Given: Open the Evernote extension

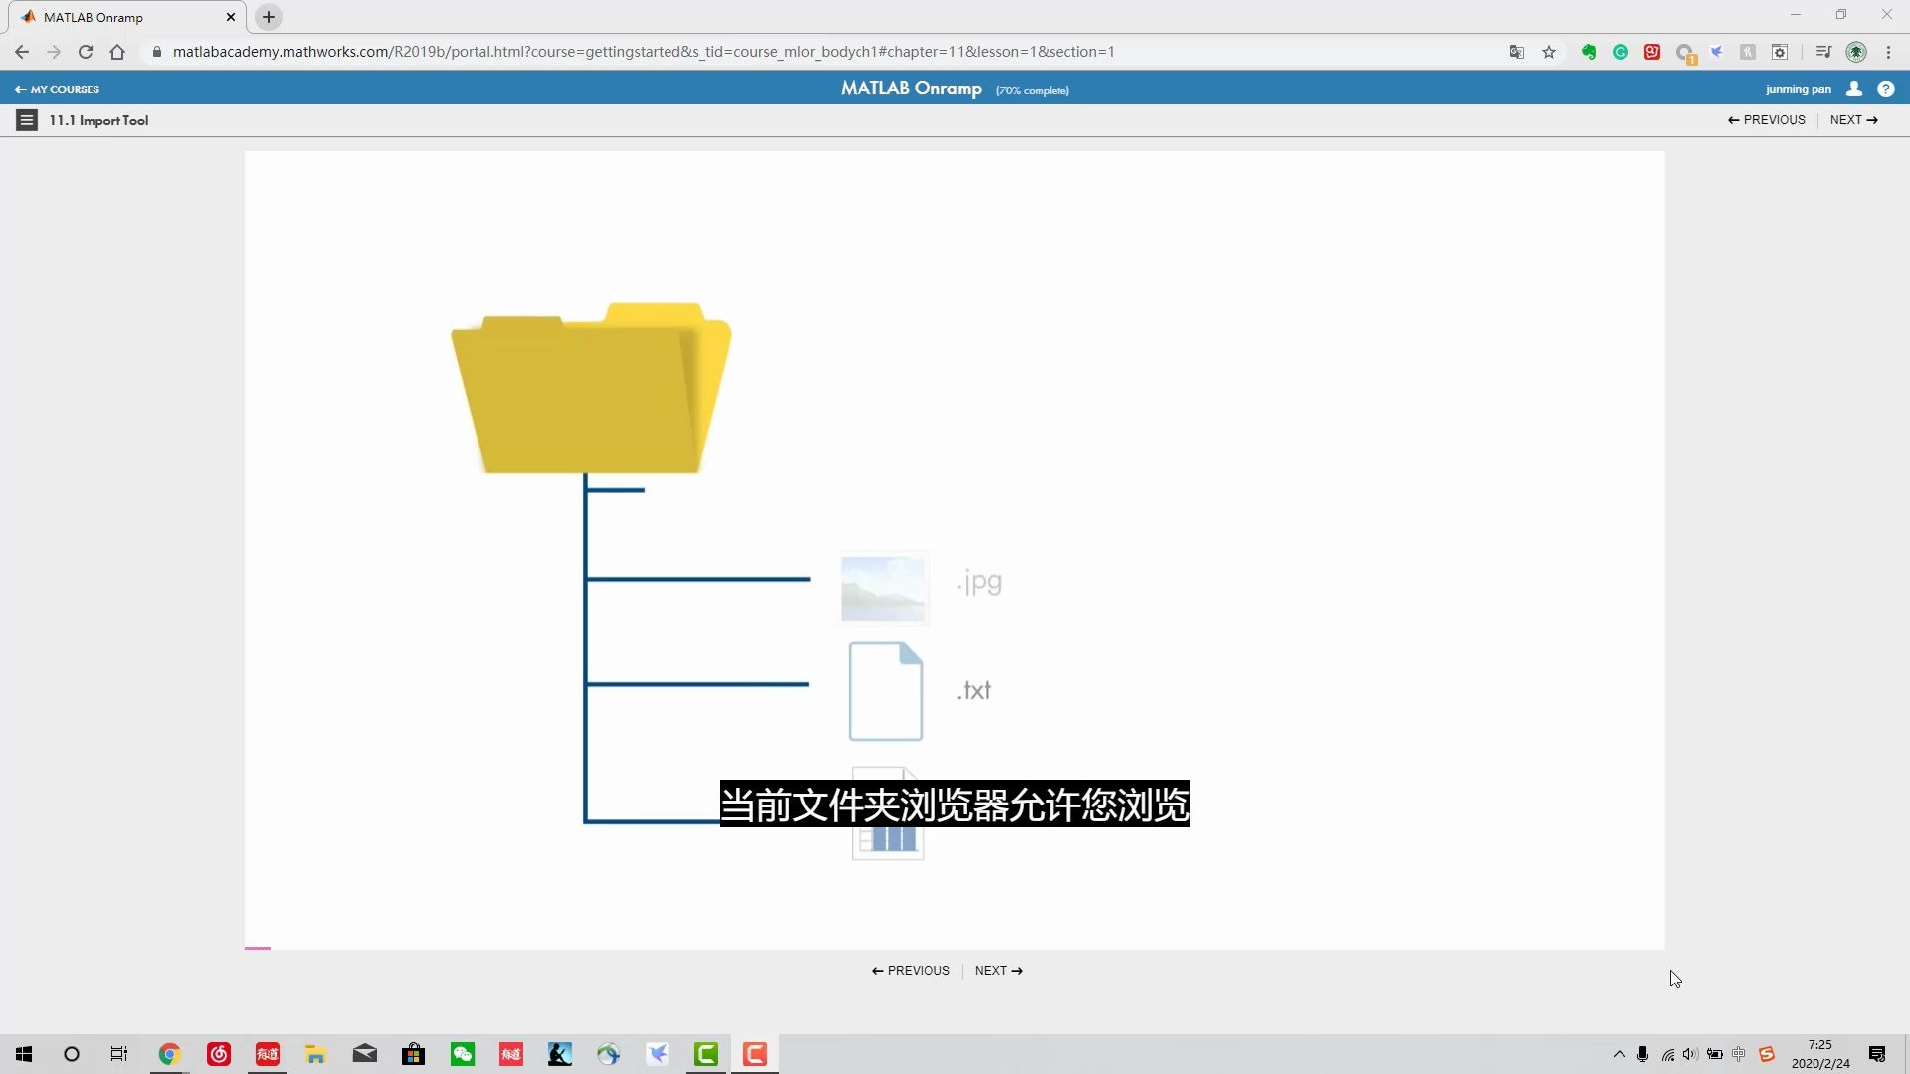Looking at the screenshot, I should coord(1589,52).
